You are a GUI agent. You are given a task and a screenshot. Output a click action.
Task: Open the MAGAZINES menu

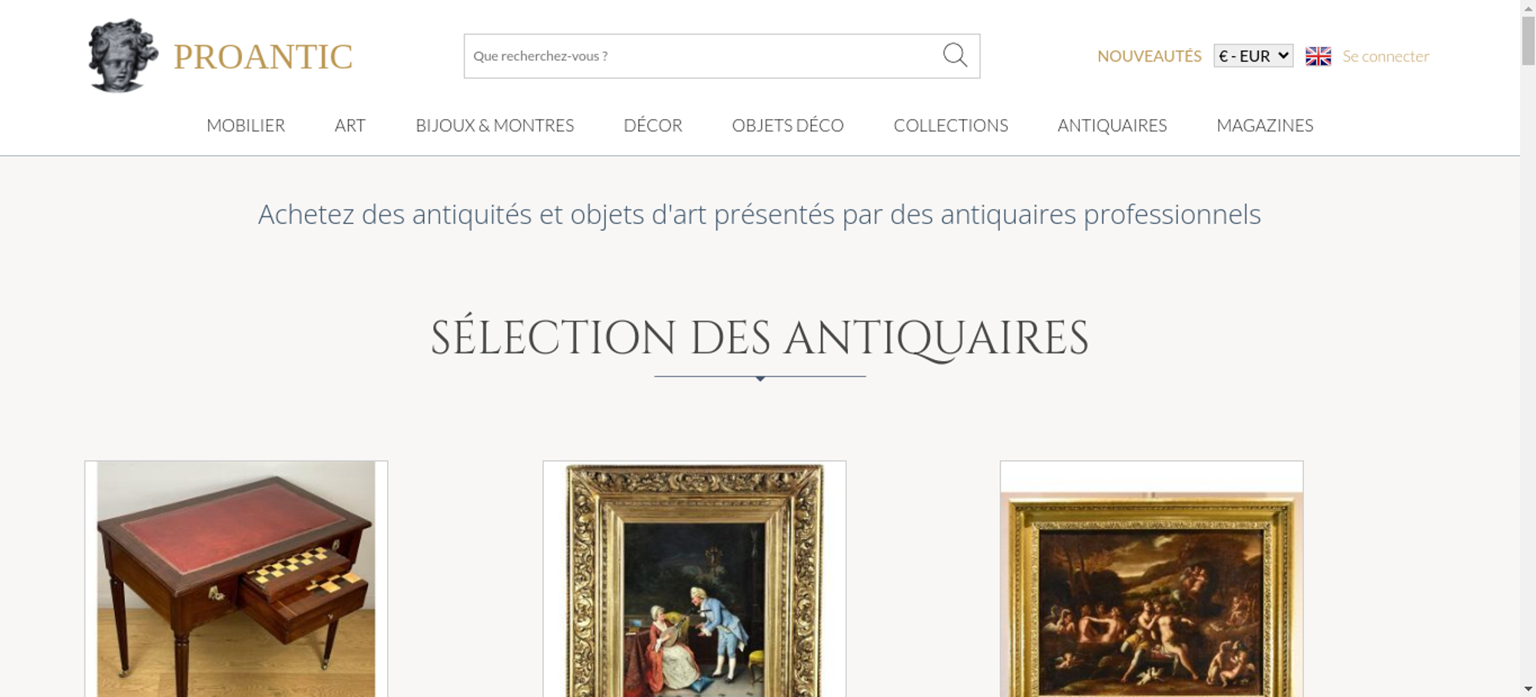[1265, 125]
